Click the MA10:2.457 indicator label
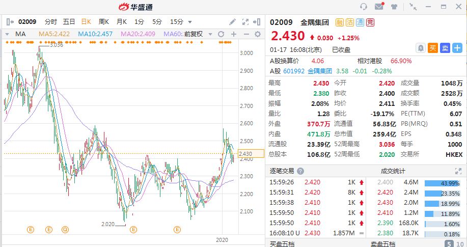The width and height of the screenshot is (467, 247). pos(95,34)
